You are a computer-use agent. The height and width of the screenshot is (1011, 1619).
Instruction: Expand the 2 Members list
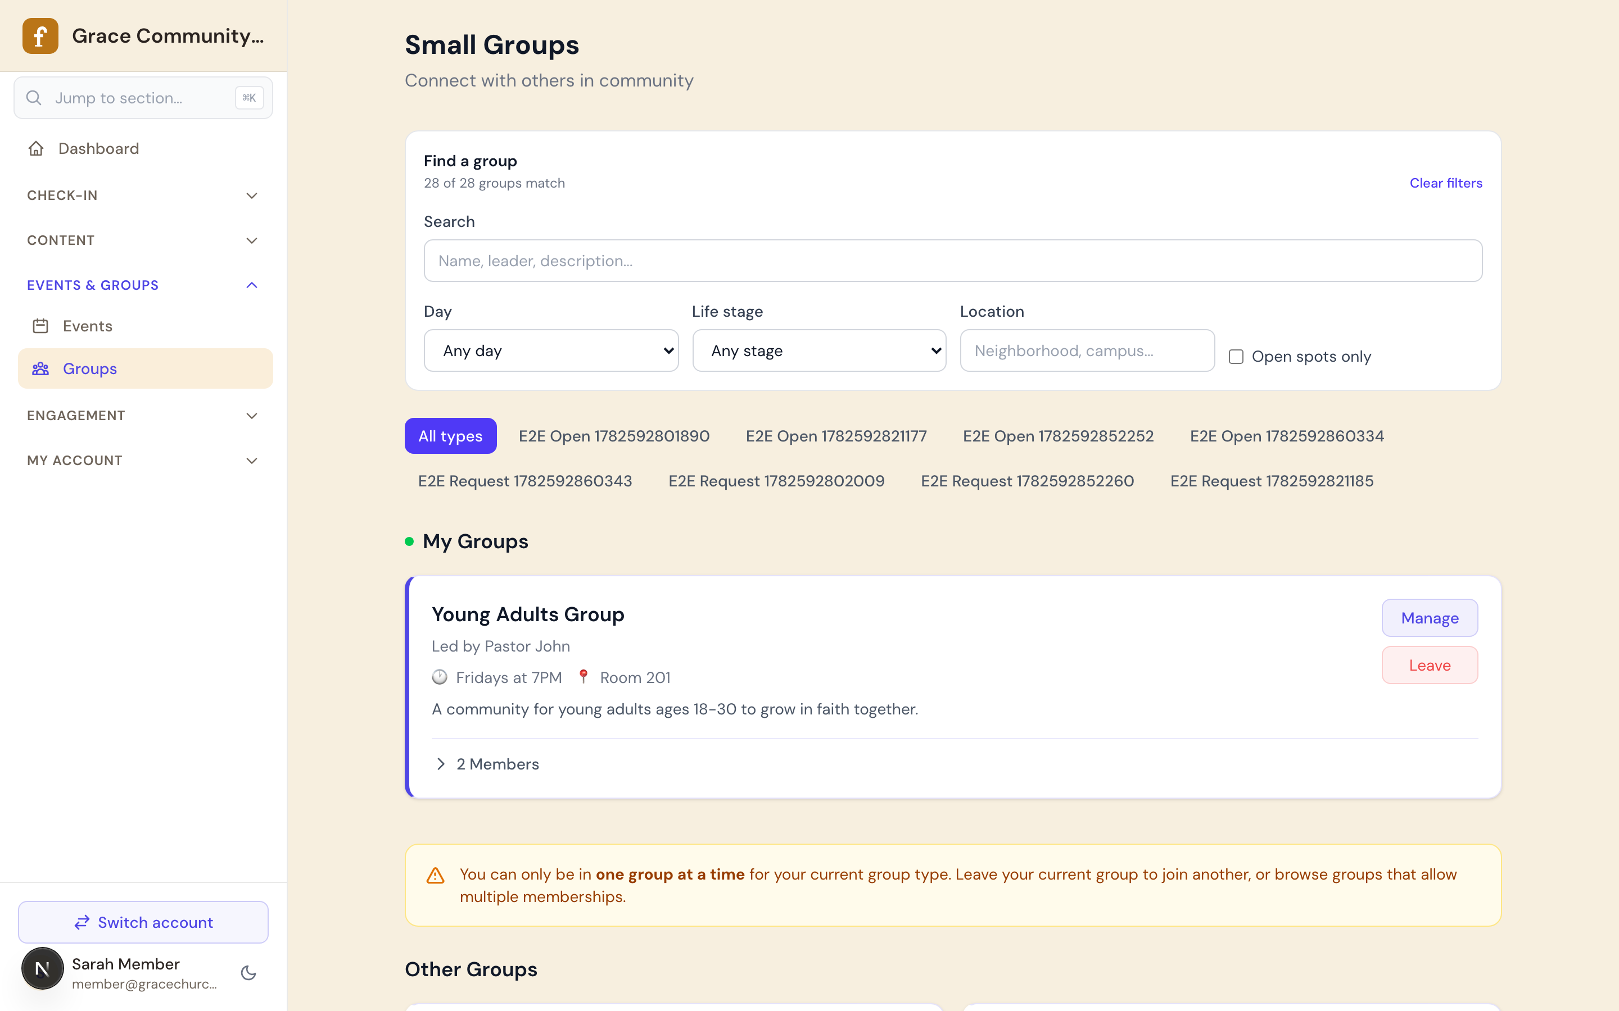tap(486, 764)
